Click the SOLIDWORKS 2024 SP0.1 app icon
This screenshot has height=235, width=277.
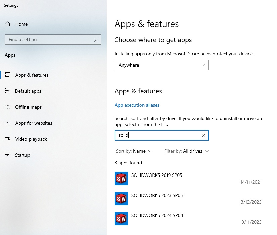pyautogui.click(x=121, y=219)
